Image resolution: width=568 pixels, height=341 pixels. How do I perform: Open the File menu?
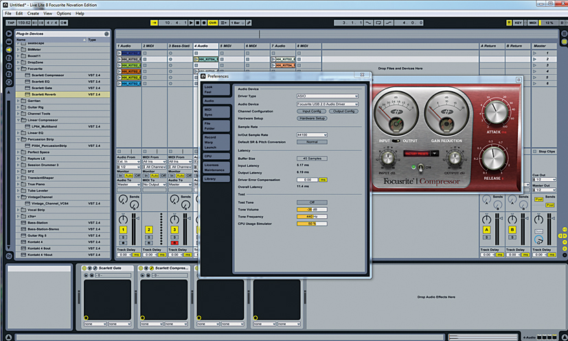[8, 14]
